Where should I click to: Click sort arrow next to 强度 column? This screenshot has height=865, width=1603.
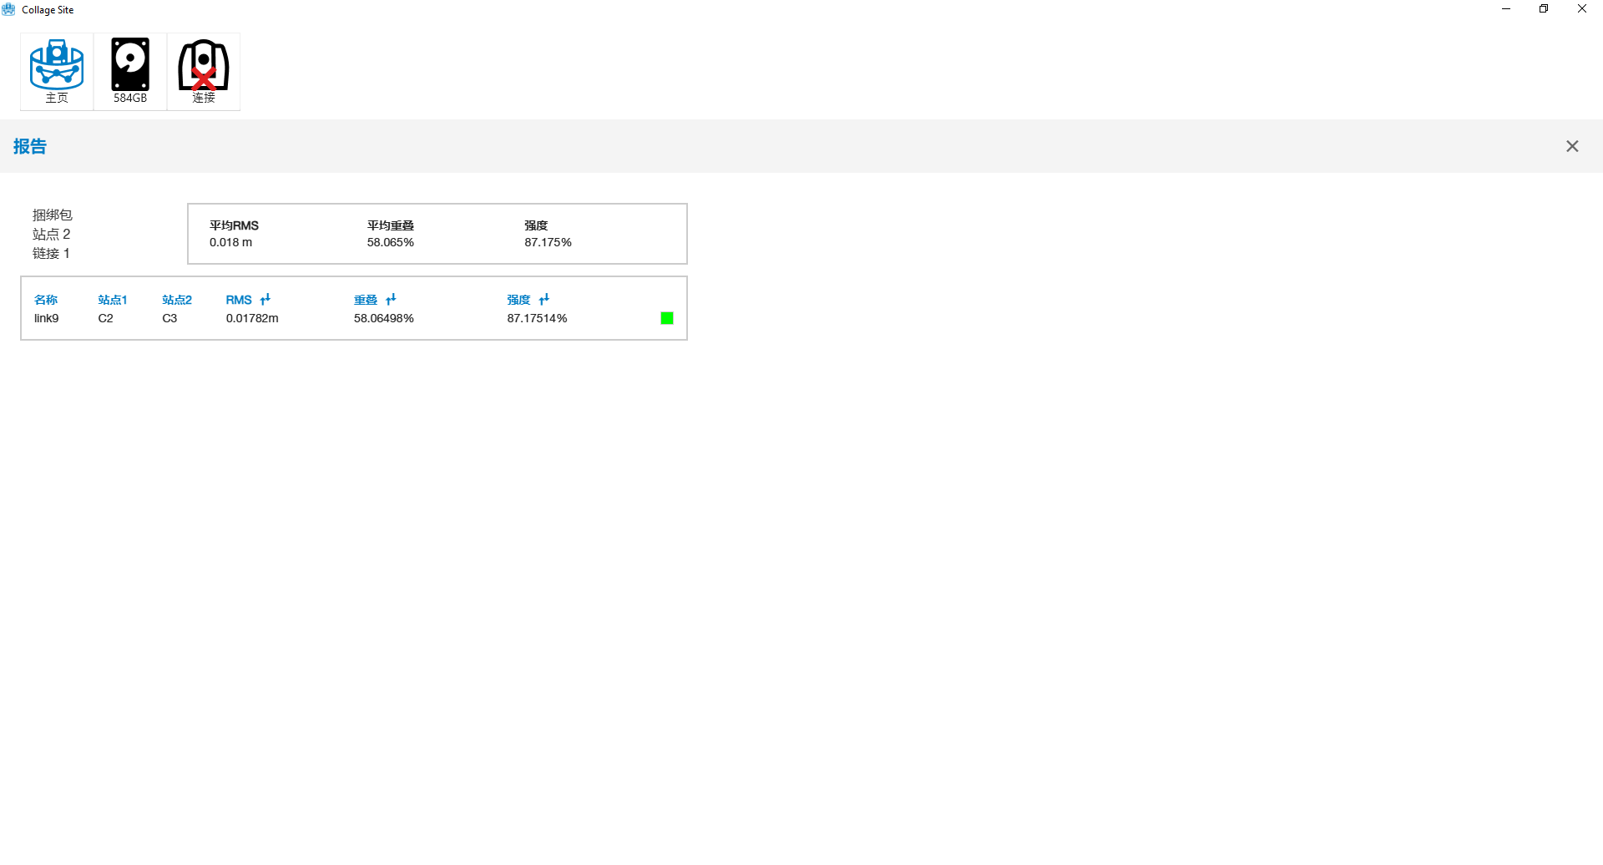pyautogui.click(x=544, y=299)
